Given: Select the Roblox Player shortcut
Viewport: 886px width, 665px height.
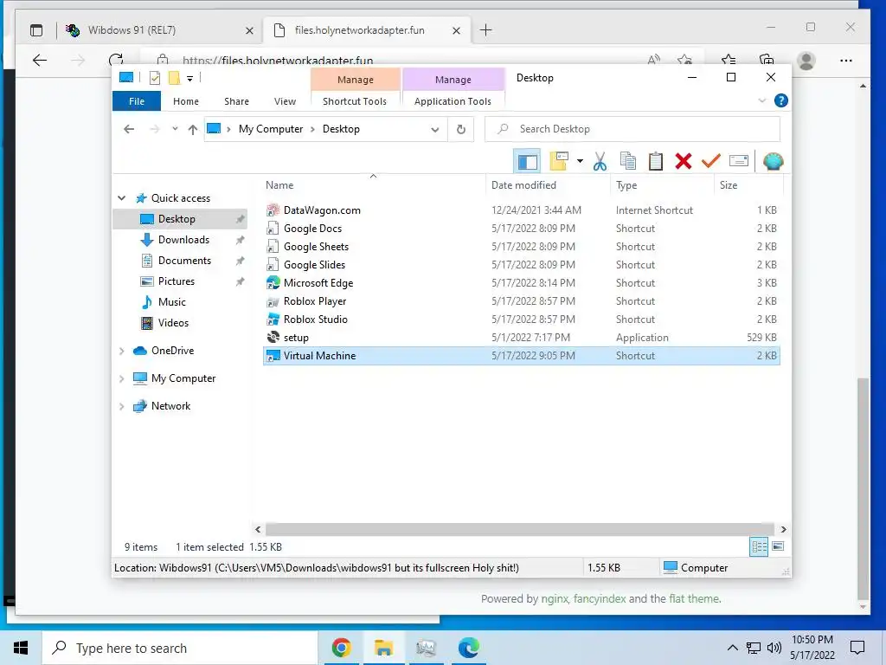Looking at the screenshot, I should (x=522, y=300).
